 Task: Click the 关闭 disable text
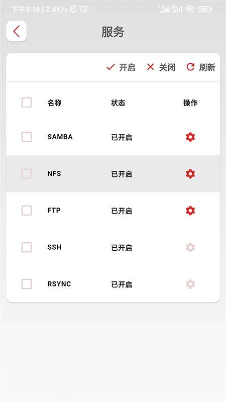tap(167, 67)
